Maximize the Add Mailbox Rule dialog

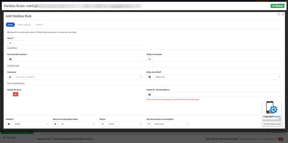click(279, 14)
